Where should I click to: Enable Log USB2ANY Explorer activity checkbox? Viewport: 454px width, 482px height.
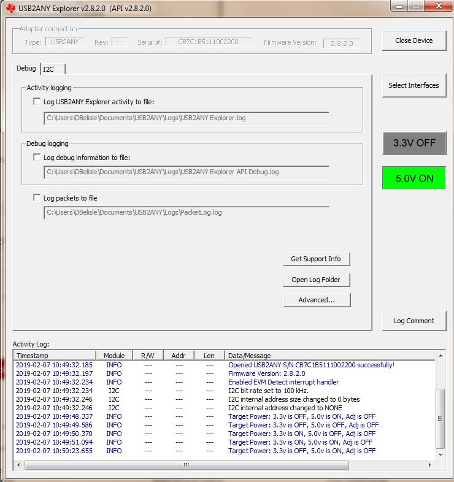pos(37,101)
